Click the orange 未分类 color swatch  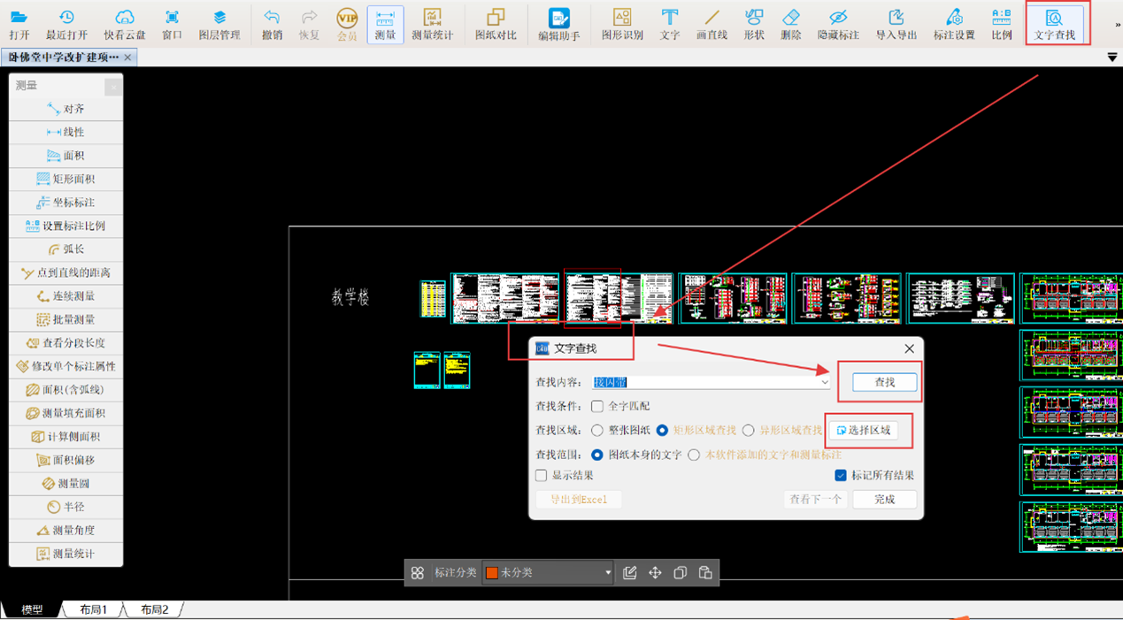pyautogui.click(x=492, y=573)
